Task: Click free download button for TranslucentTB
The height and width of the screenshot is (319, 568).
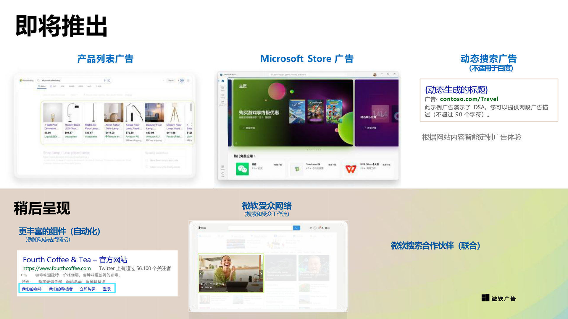Action: [x=332, y=165]
